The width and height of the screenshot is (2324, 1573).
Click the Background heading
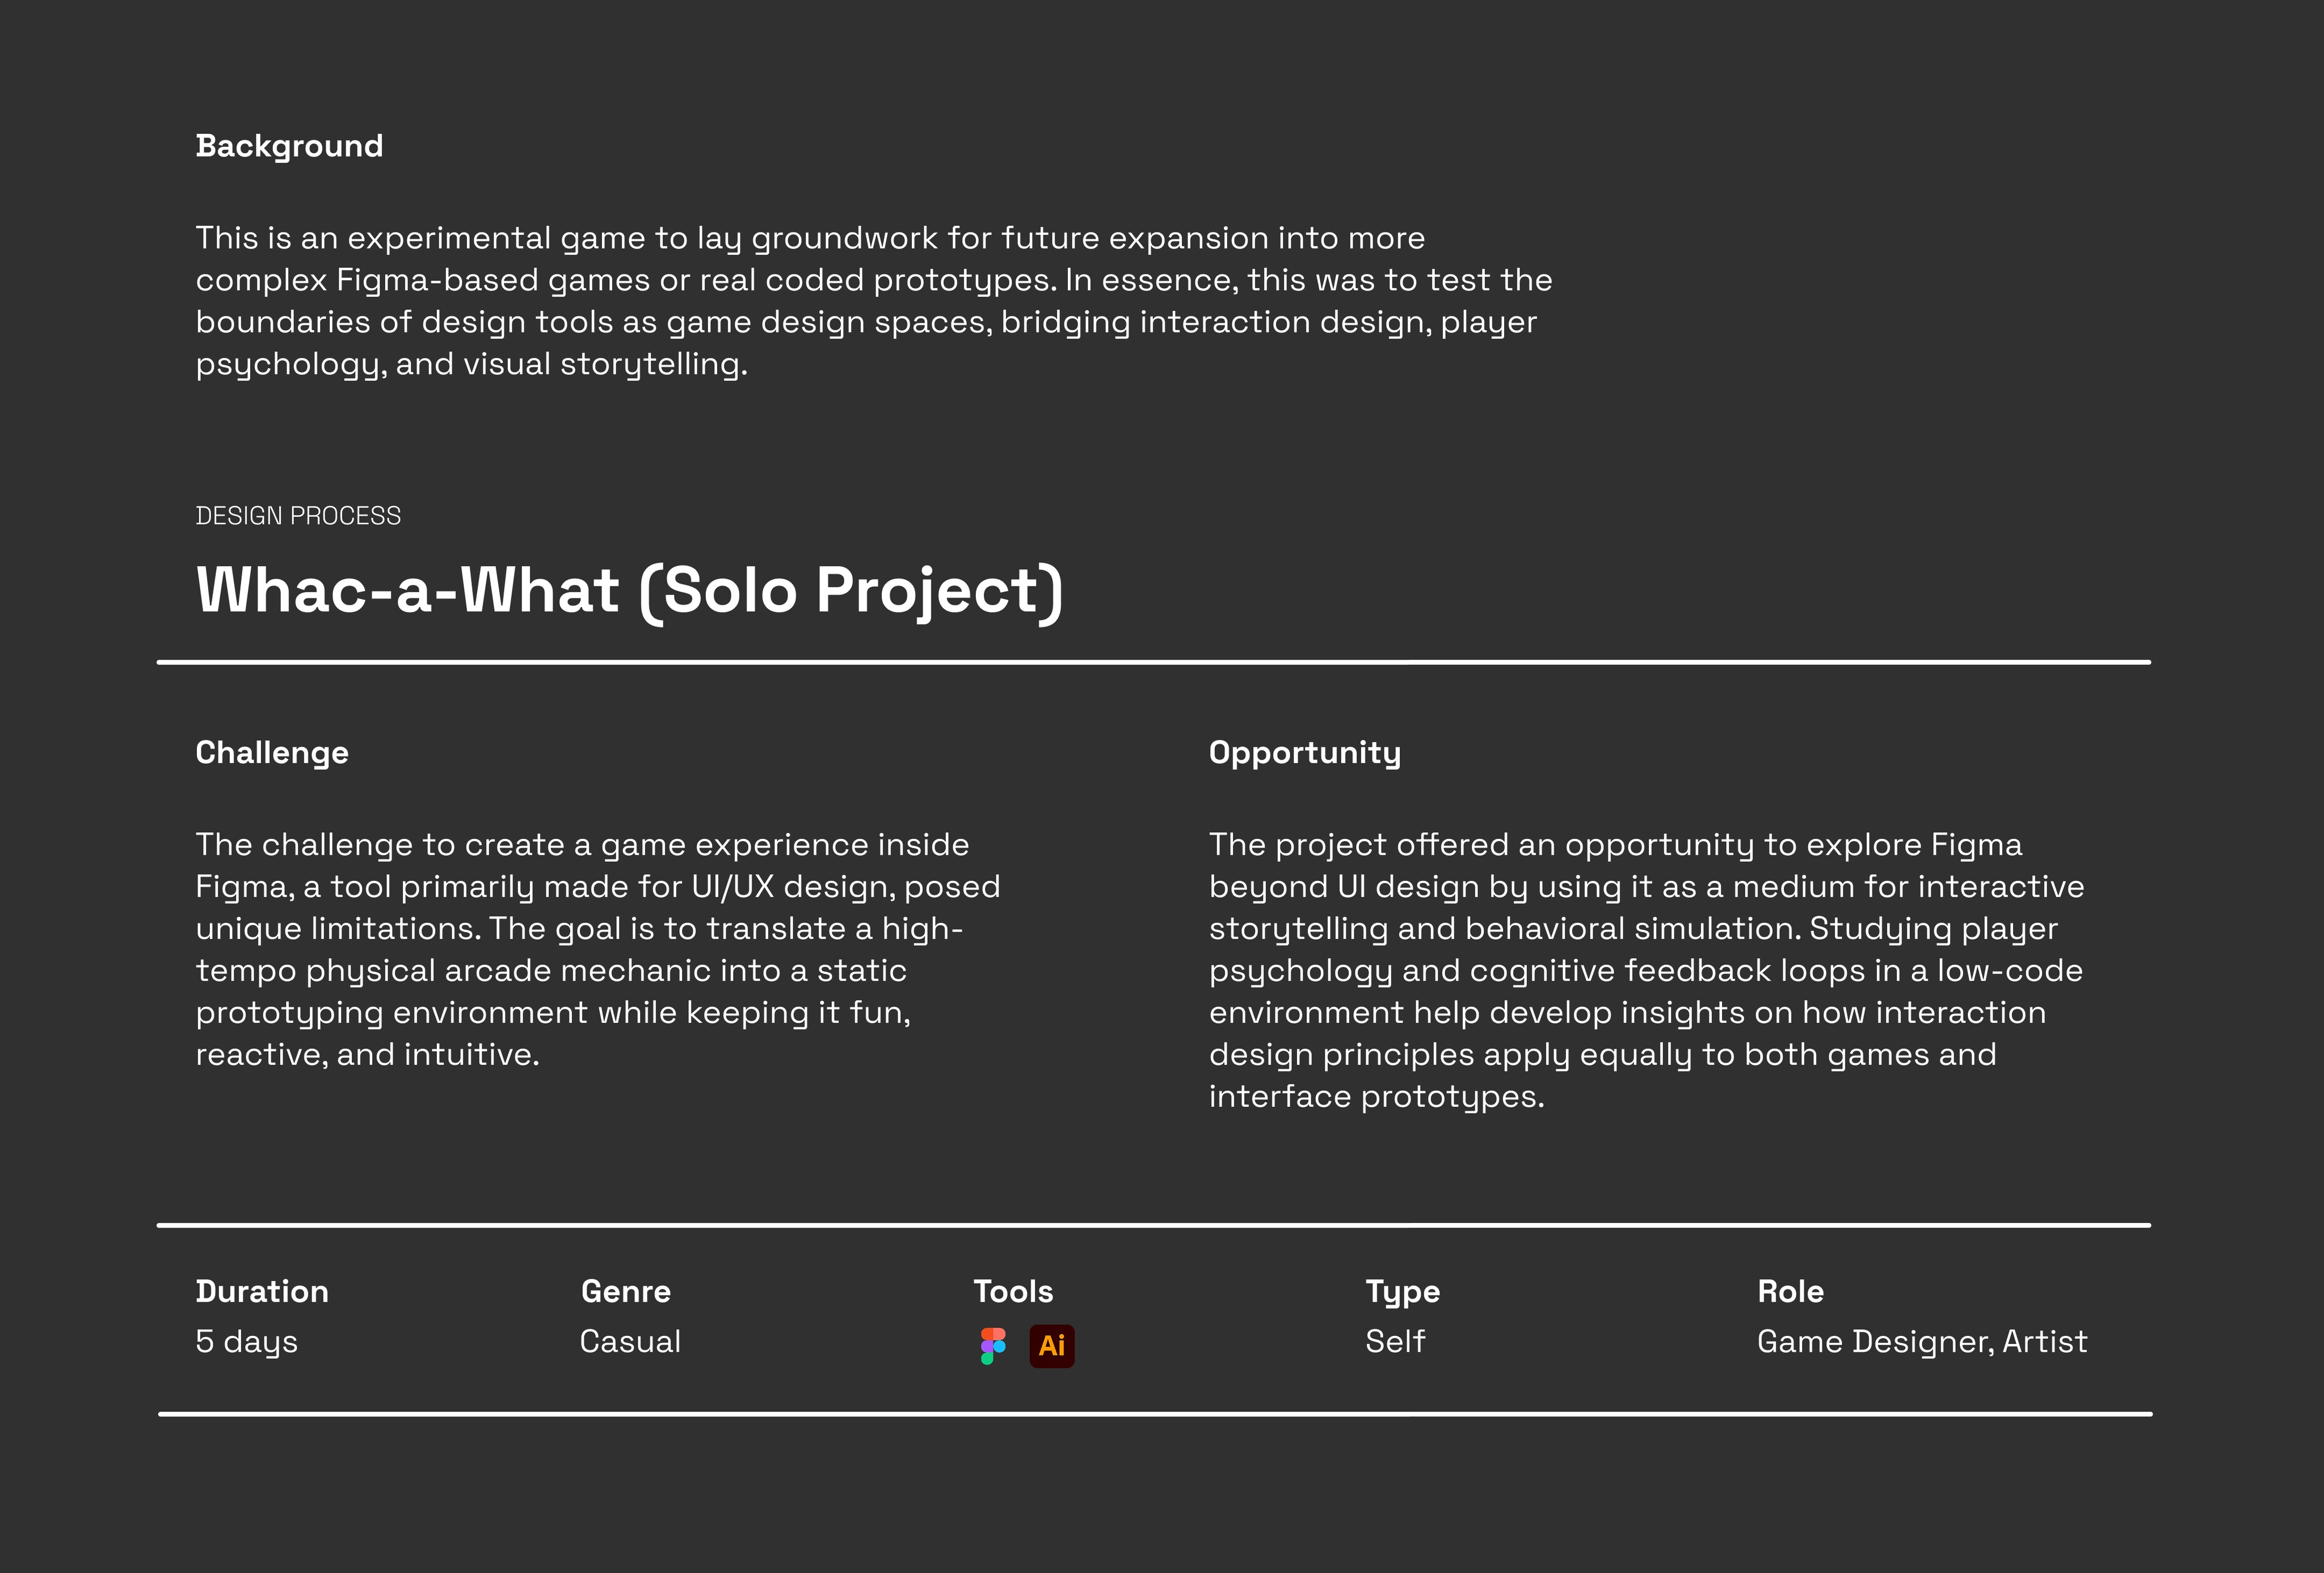click(x=289, y=146)
